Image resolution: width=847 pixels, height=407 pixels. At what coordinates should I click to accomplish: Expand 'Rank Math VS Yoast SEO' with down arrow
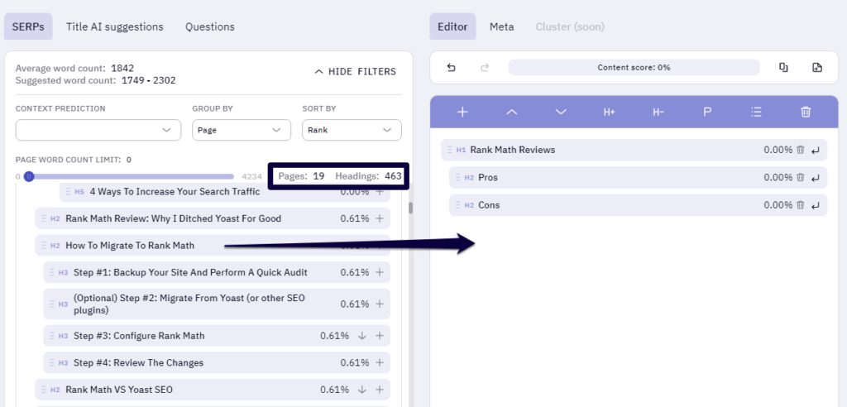click(362, 390)
